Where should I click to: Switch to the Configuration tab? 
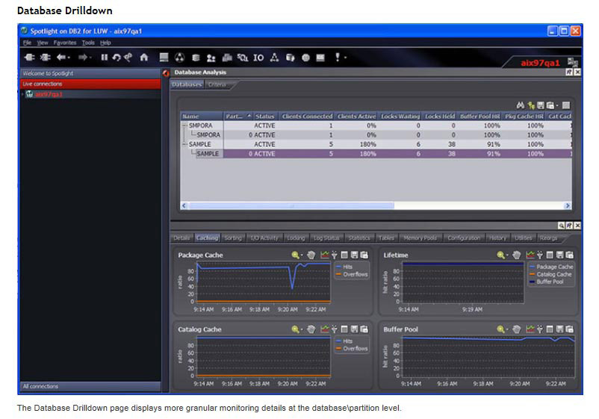pyautogui.click(x=464, y=238)
